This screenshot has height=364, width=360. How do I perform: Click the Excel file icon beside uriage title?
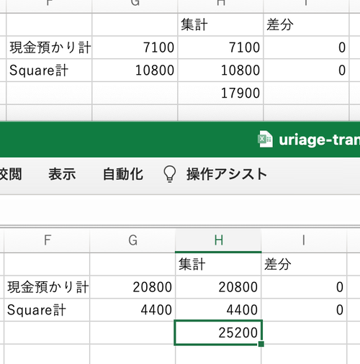point(265,139)
